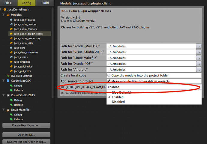Click the juce_events module icon
This screenshot has height=144, width=207.
[11, 57]
